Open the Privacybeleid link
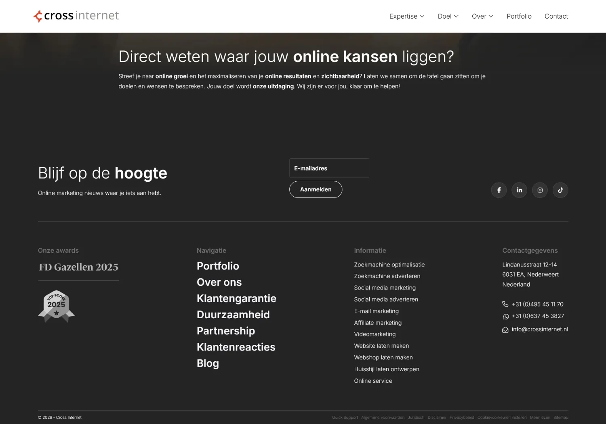This screenshot has height=424, width=606. pyautogui.click(x=462, y=417)
